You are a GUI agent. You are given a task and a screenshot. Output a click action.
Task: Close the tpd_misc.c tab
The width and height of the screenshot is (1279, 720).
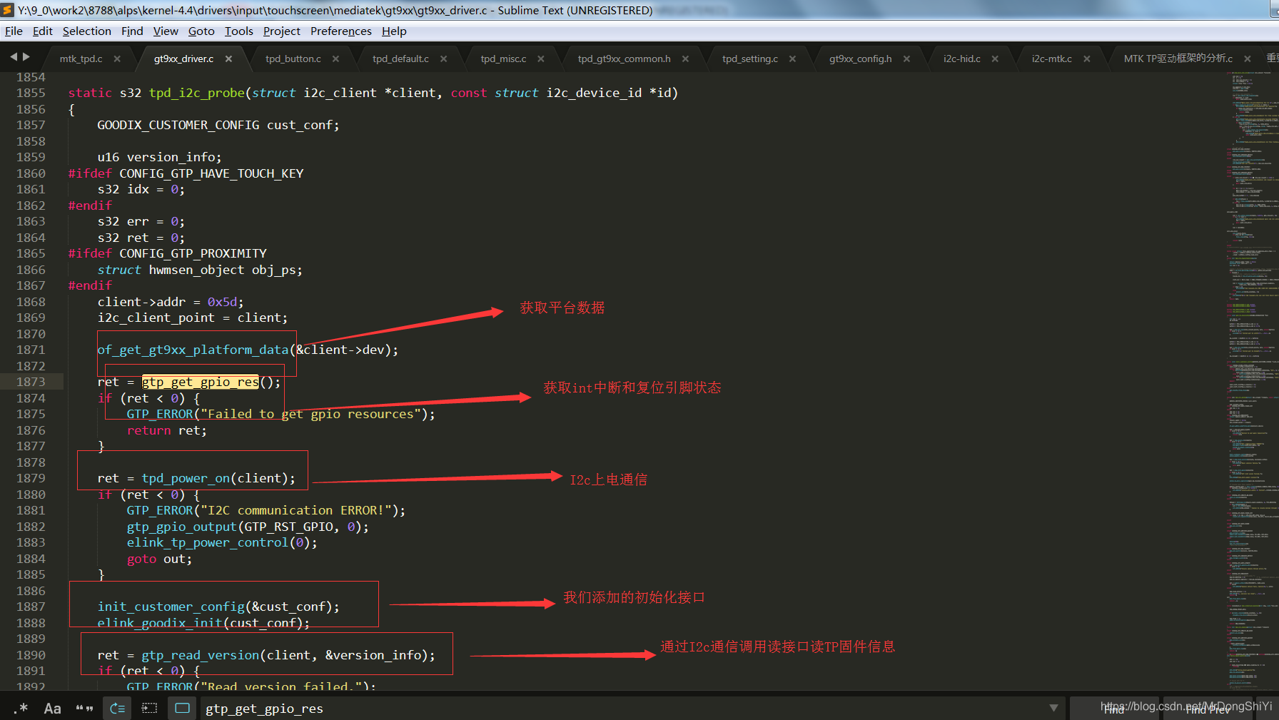click(540, 59)
